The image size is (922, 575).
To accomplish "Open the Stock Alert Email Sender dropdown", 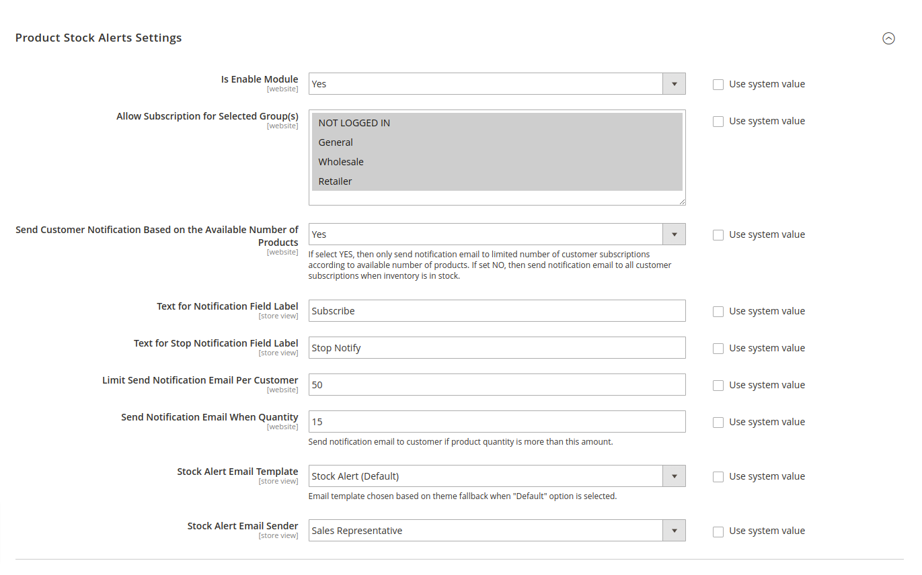I will [x=497, y=531].
